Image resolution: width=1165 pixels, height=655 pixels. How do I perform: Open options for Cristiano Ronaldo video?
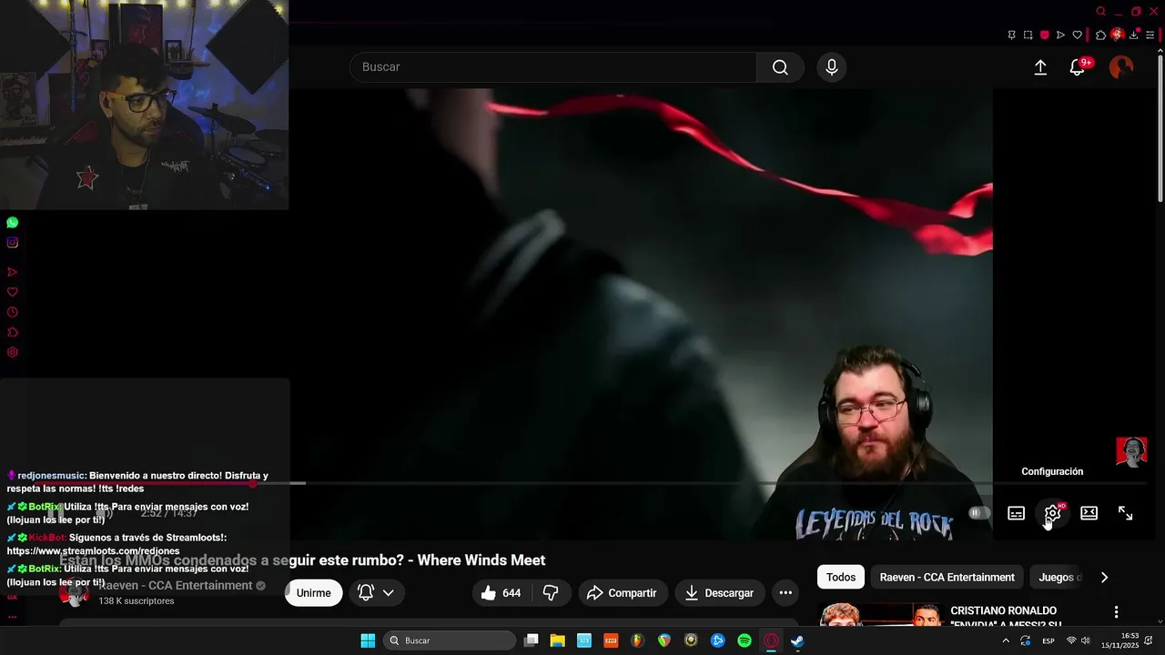[x=1116, y=612]
